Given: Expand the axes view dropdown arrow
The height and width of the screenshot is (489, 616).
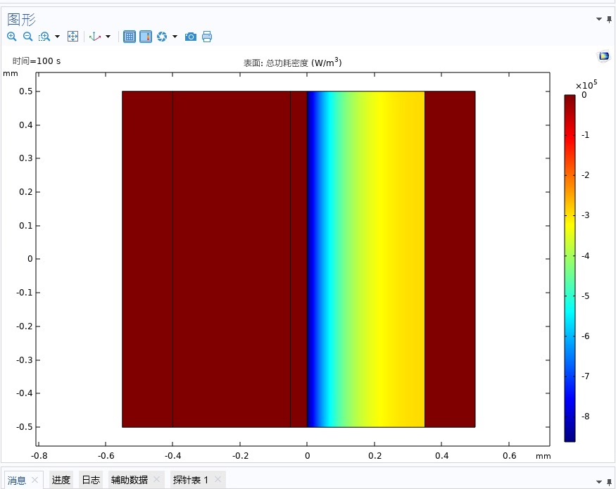Looking at the screenshot, I should click(108, 37).
